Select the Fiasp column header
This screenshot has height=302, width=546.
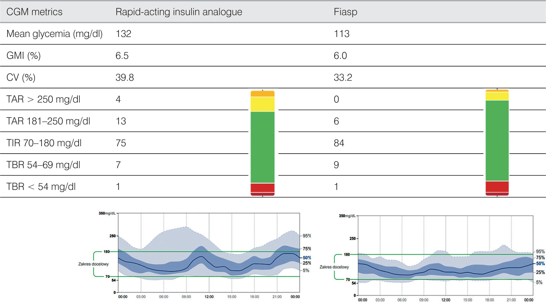point(345,12)
